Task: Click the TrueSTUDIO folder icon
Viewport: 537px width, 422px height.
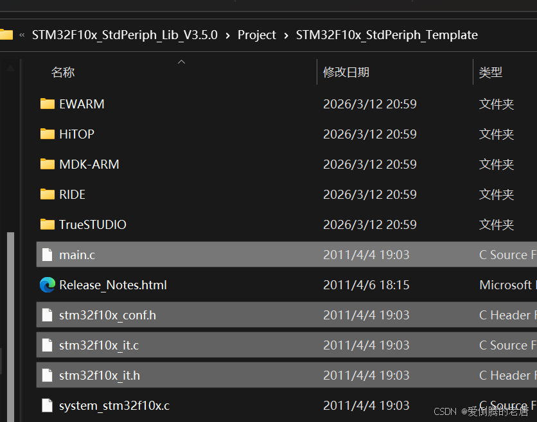Action: pos(48,224)
